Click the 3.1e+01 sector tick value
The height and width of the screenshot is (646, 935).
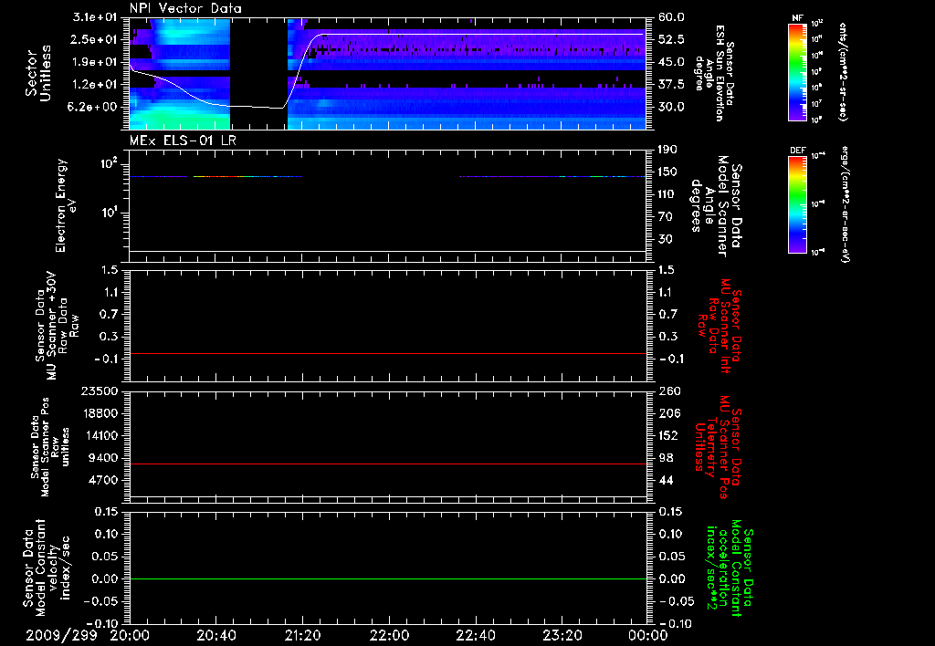click(95, 17)
